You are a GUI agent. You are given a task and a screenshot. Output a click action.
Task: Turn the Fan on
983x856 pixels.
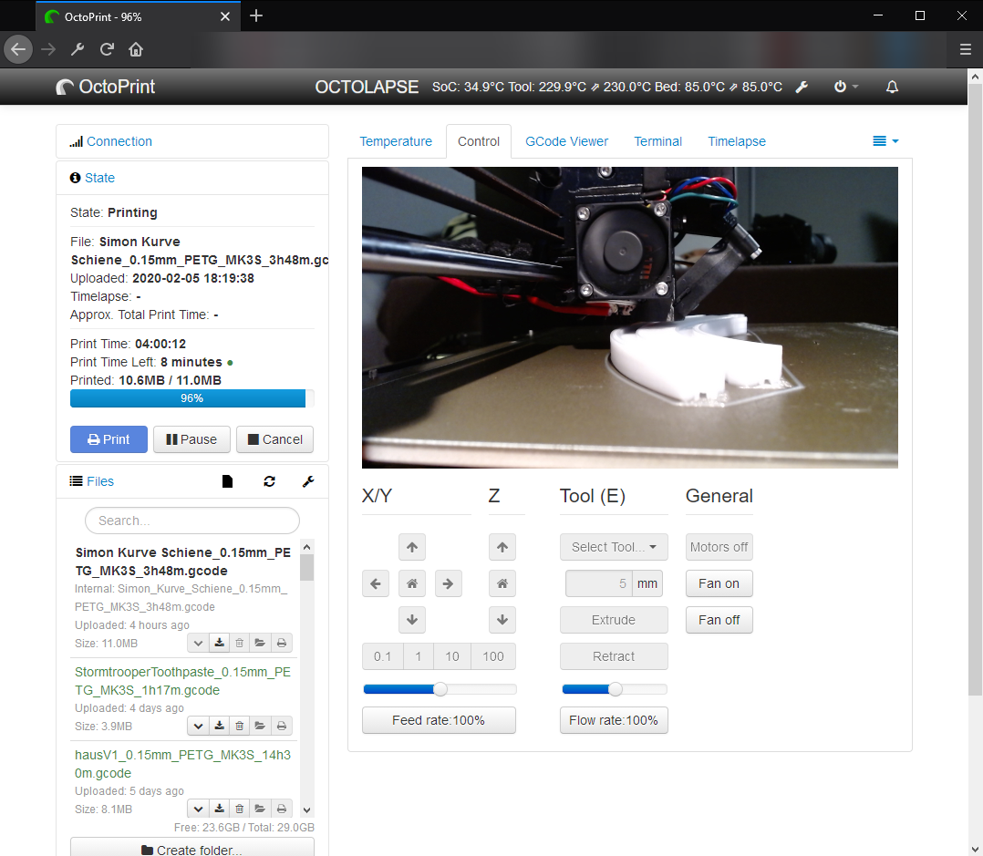(719, 583)
